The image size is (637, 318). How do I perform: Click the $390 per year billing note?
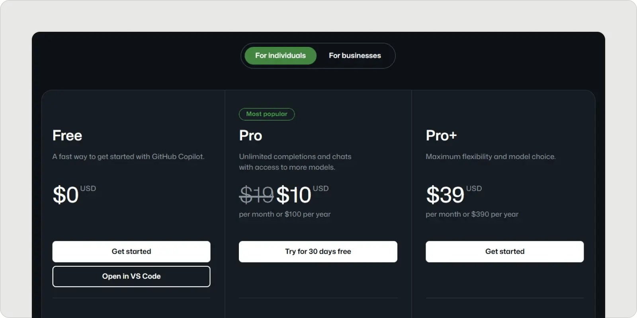point(472,214)
